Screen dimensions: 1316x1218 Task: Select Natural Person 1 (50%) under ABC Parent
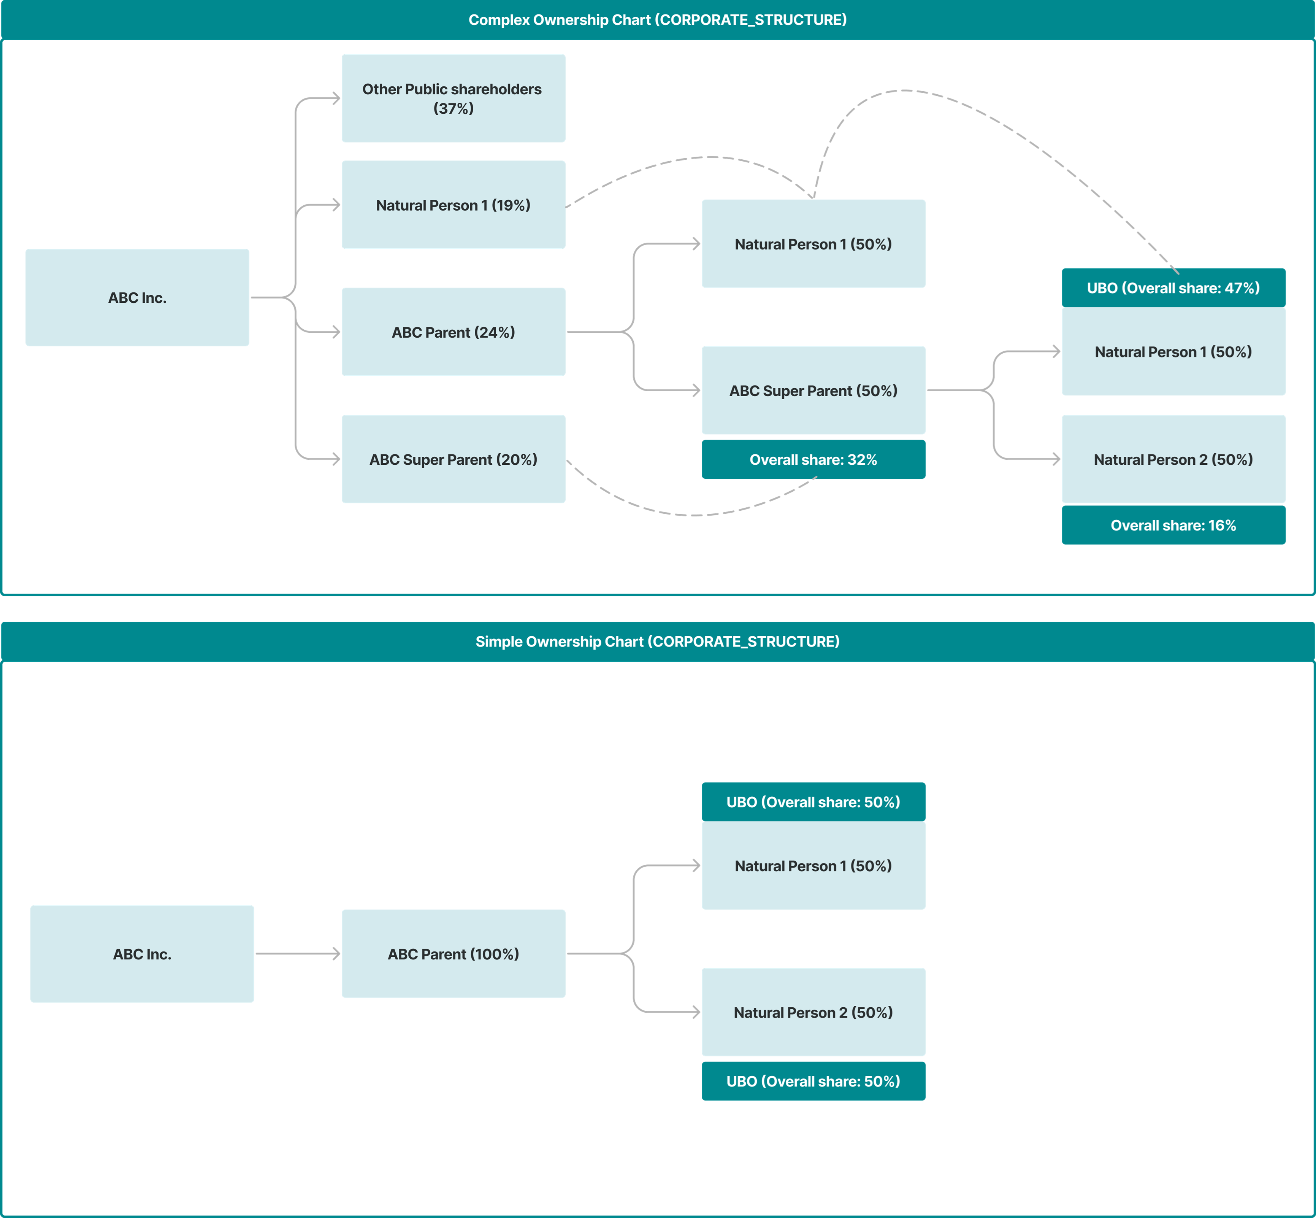[813, 243]
